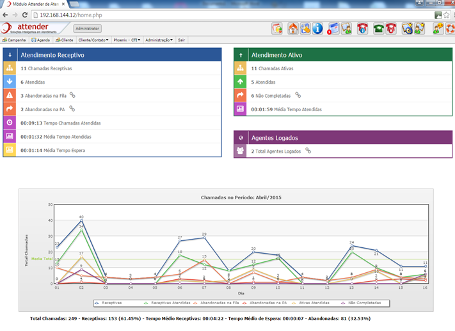Open link icon beside Abandonadas na PA

72,109
